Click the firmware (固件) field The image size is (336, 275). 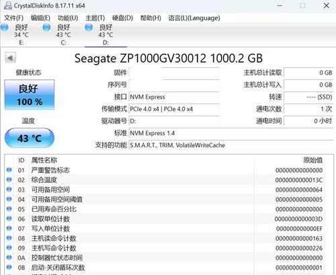[174, 73]
